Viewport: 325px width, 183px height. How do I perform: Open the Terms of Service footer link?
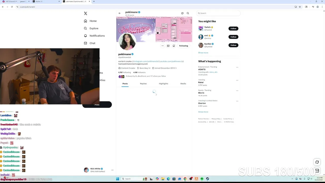coord(203,119)
